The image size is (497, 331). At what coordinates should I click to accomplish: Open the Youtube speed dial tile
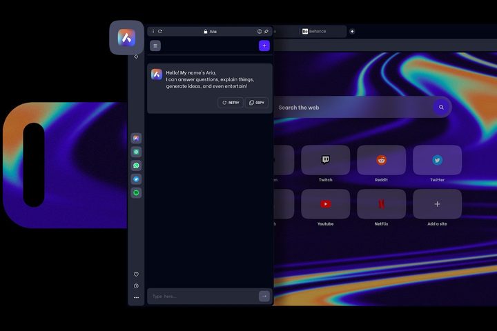tap(326, 204)
